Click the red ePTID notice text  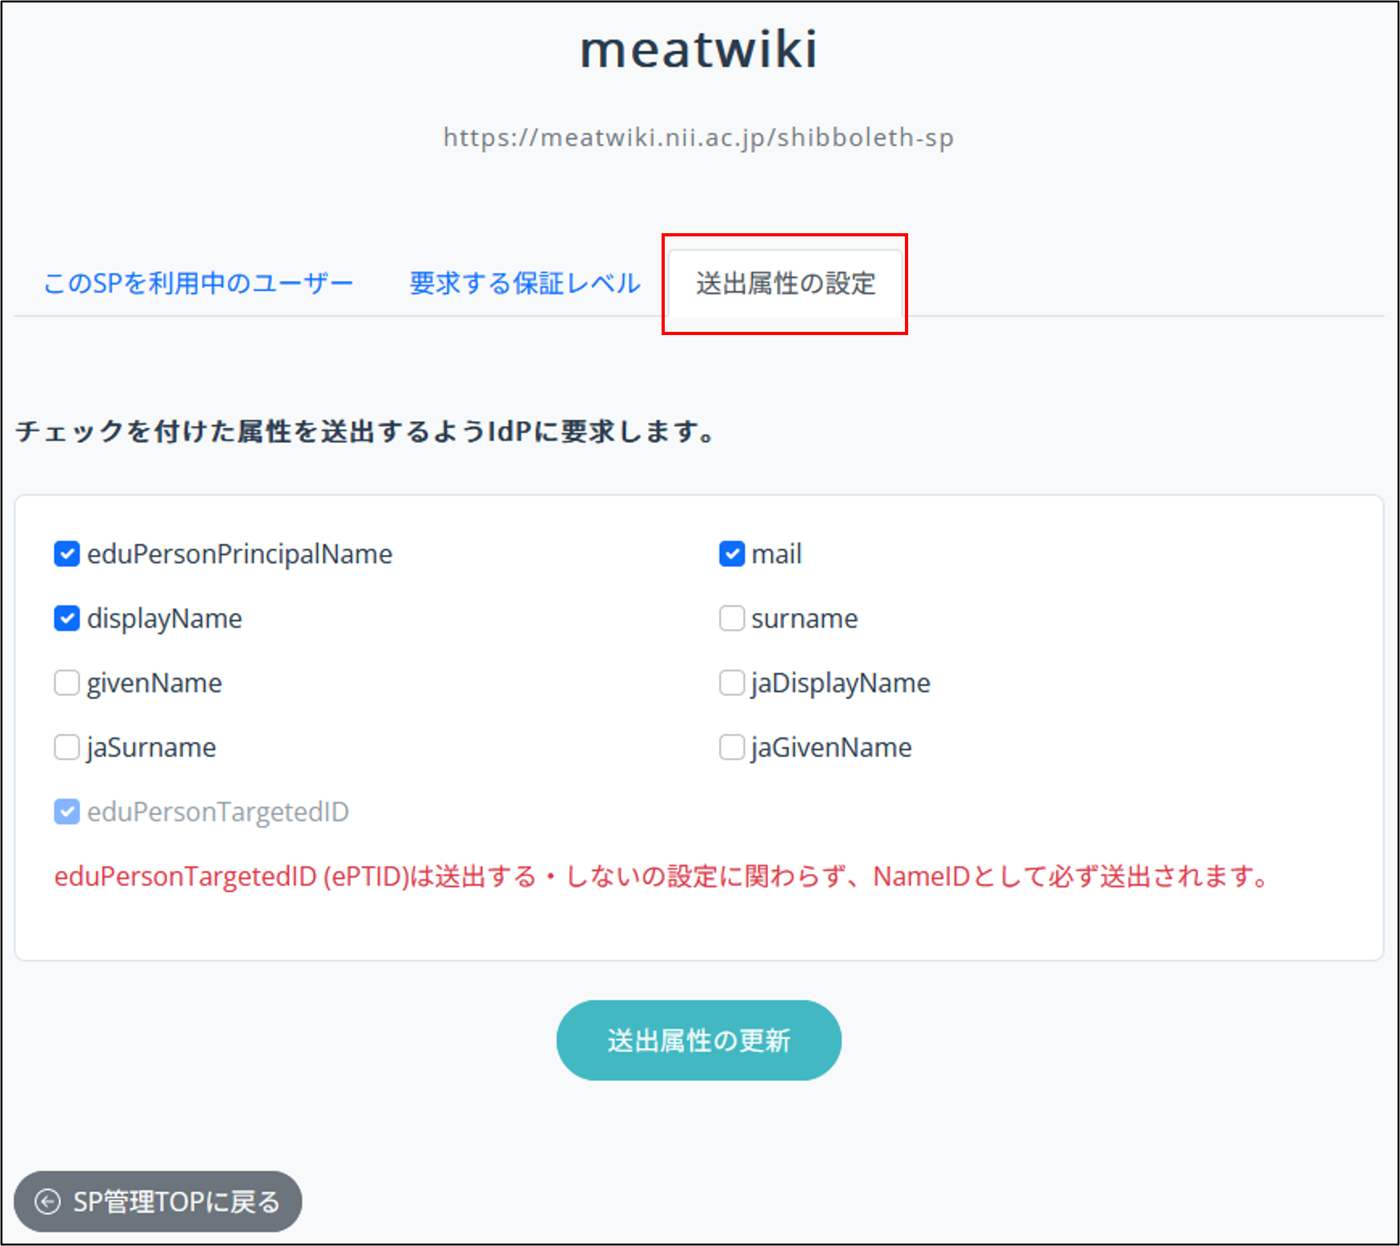click(661, 876)
